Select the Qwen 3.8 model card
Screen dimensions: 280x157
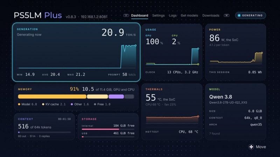click(235, 112)
